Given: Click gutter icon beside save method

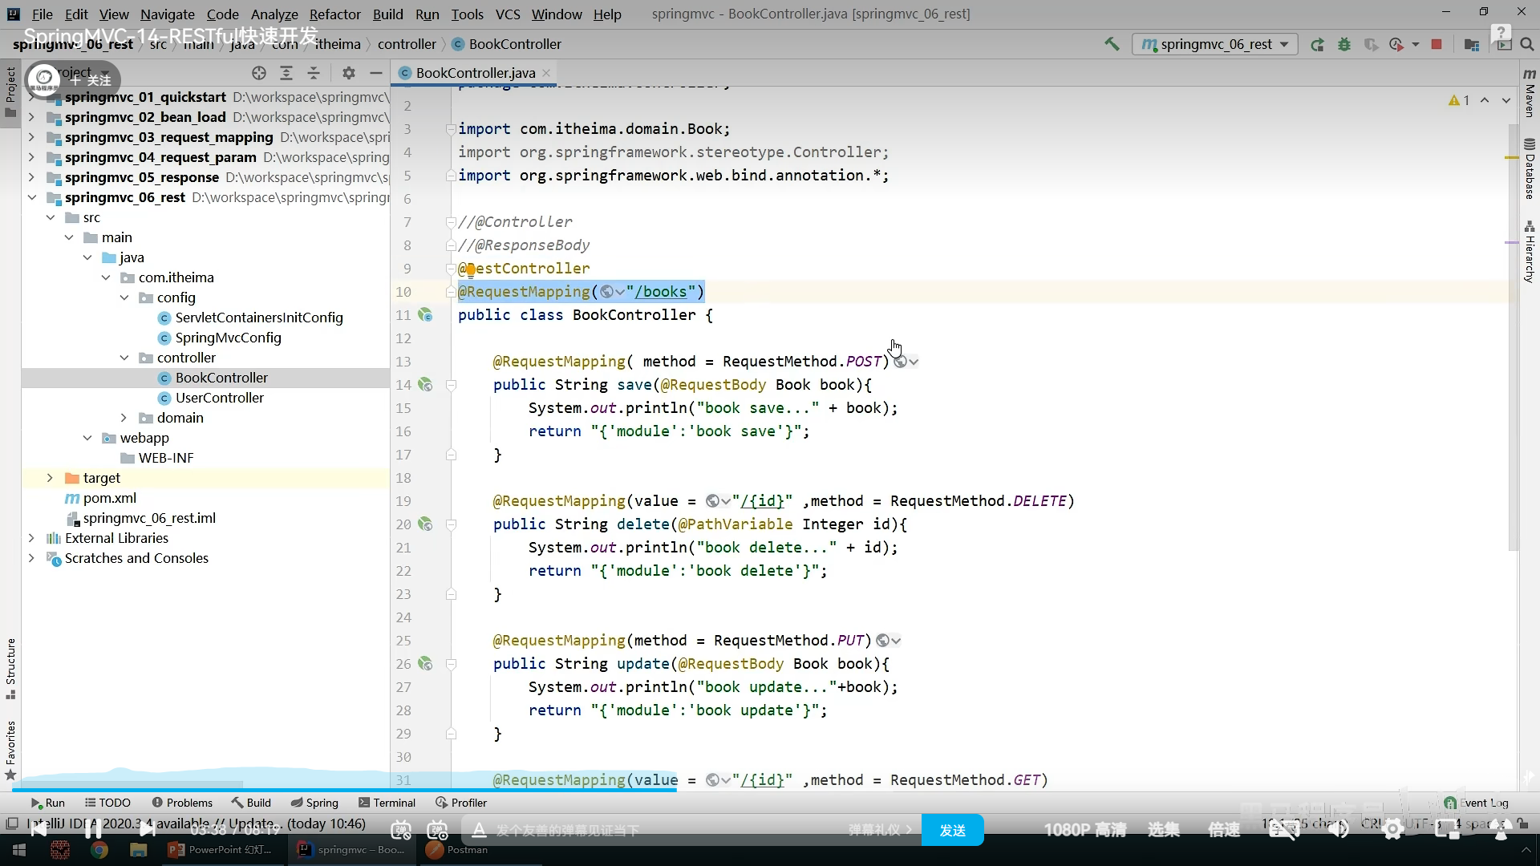Looking at the screenshot, I should [425, 385].
